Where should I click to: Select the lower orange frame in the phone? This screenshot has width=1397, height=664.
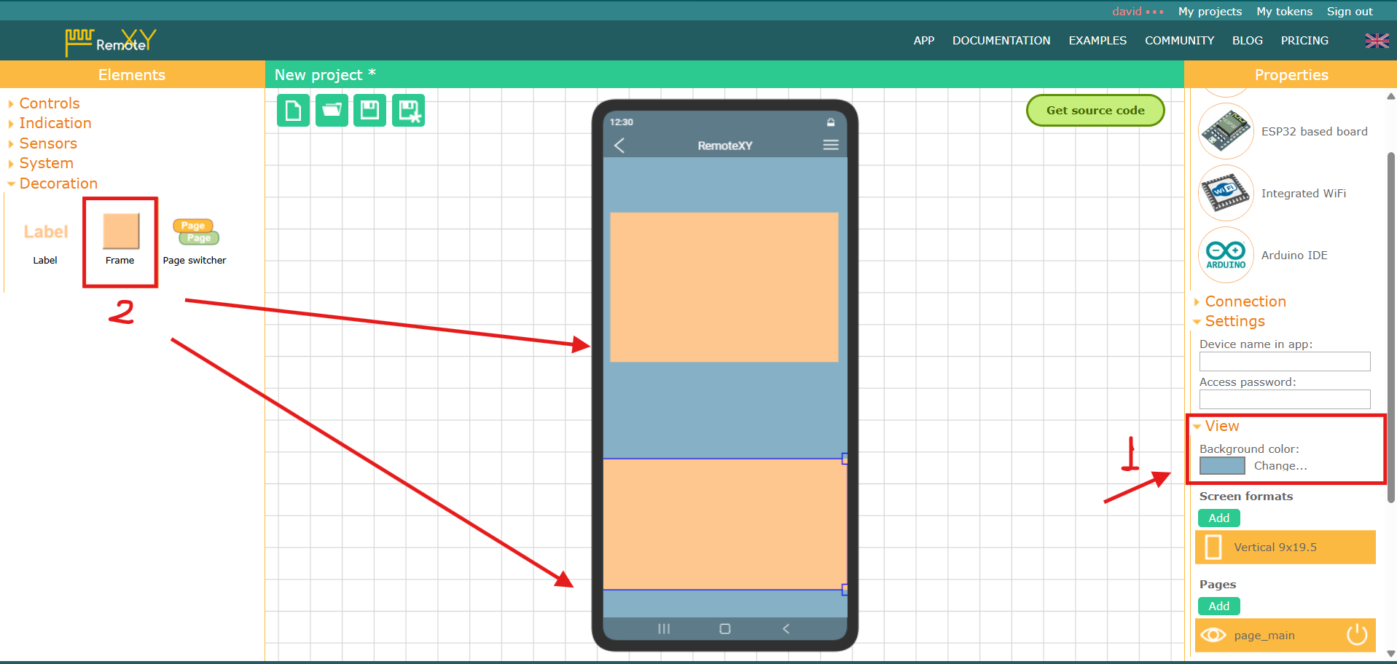coord(725,524)
